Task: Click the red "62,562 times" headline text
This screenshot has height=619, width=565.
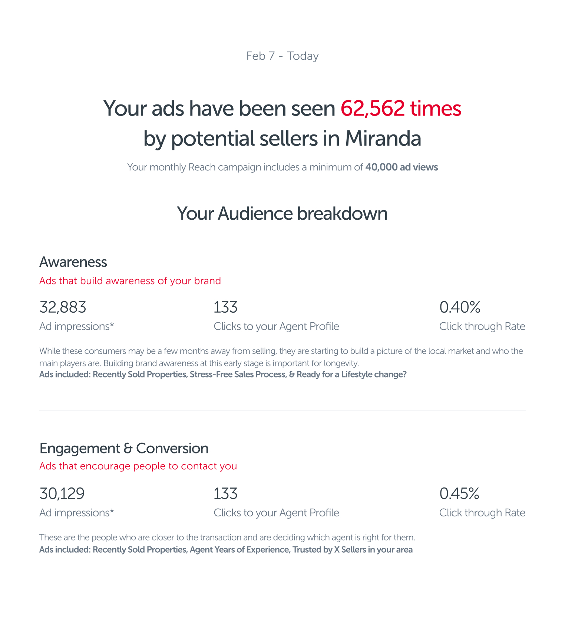Action: pos(401,109)
